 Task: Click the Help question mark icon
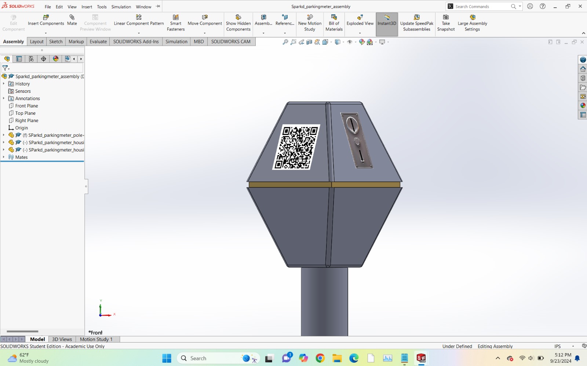coord(543,6)
